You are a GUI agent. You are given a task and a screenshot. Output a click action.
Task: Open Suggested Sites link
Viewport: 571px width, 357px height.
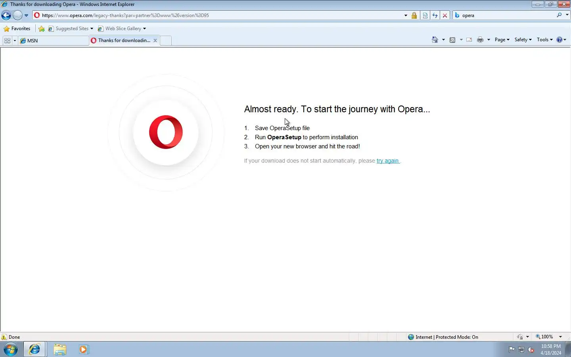(x=71, y=29)
